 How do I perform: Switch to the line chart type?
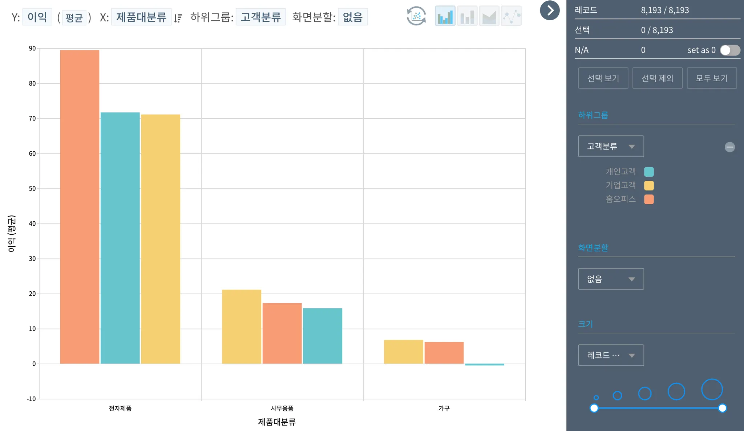511,16
